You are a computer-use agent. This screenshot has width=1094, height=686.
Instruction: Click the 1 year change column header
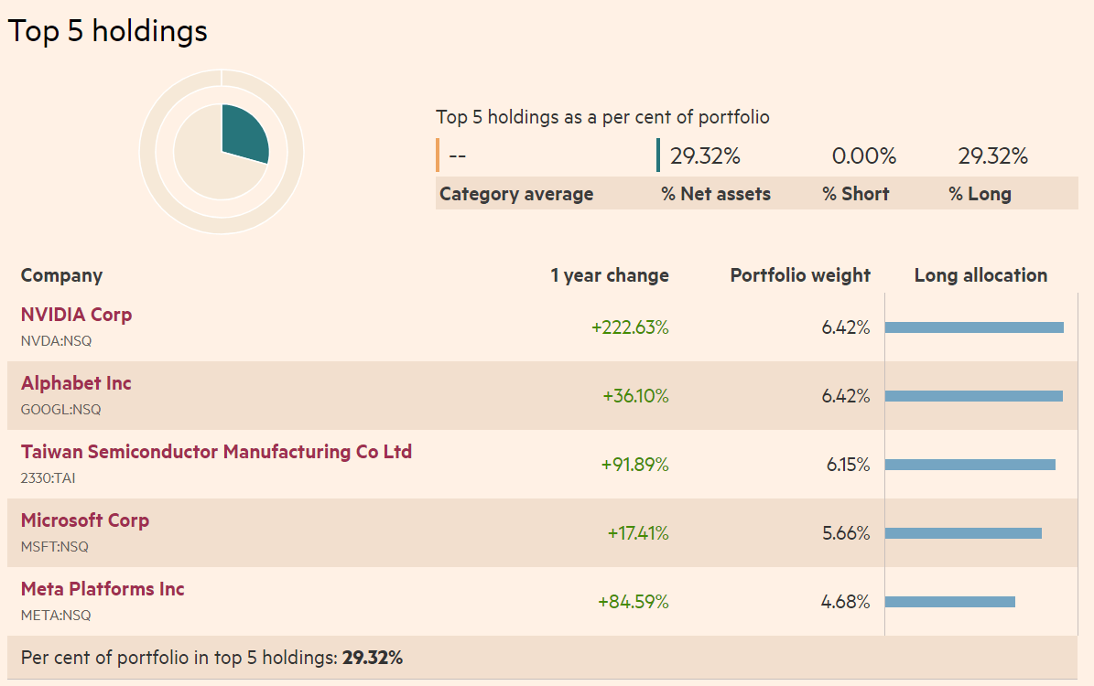tap(609, 275)
